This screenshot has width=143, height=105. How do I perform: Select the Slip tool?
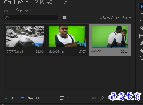point(141,36)
